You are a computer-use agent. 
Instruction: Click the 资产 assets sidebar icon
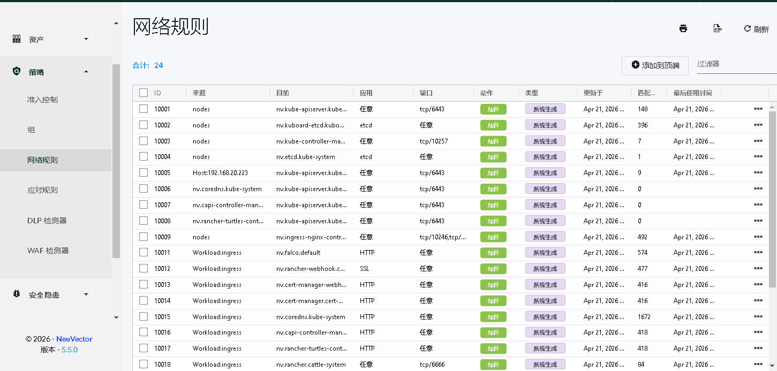tap(17, 39)
